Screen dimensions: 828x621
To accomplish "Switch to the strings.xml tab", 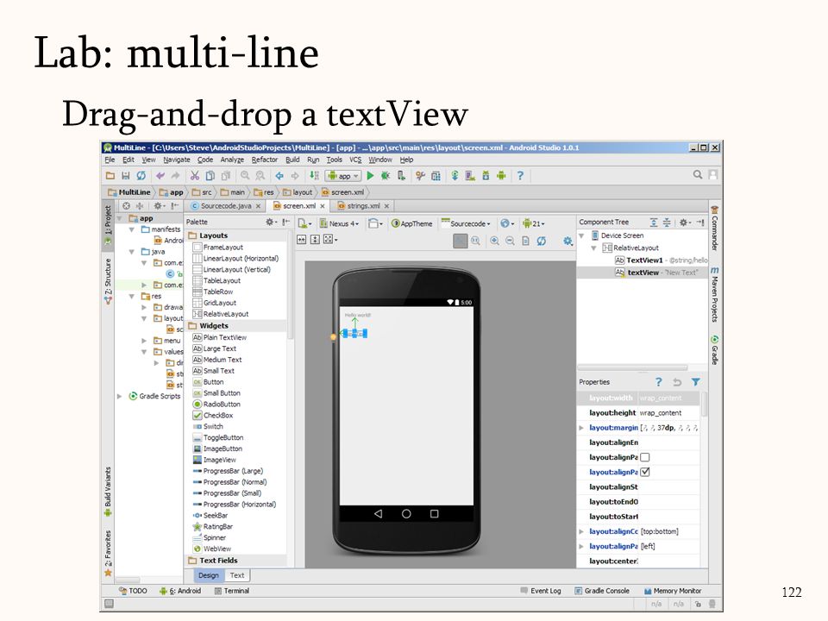I will pyautogui.click(x=363, y=206).
